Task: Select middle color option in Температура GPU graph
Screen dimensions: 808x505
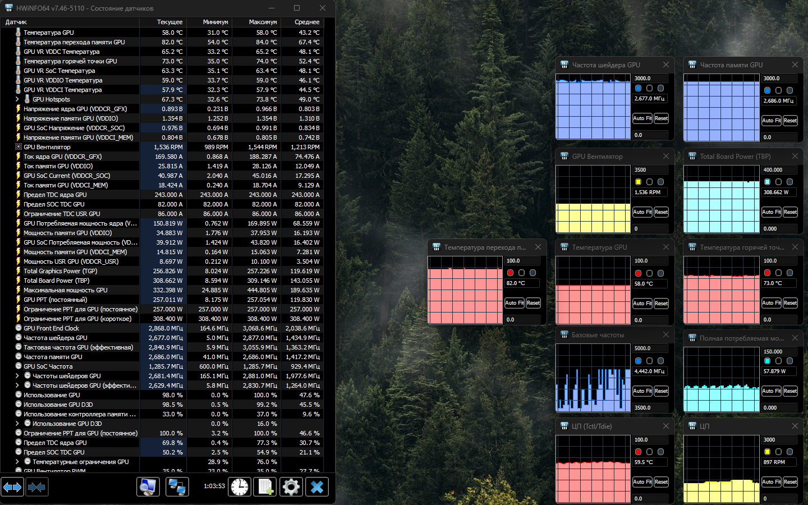Action: tap(649, 273)
